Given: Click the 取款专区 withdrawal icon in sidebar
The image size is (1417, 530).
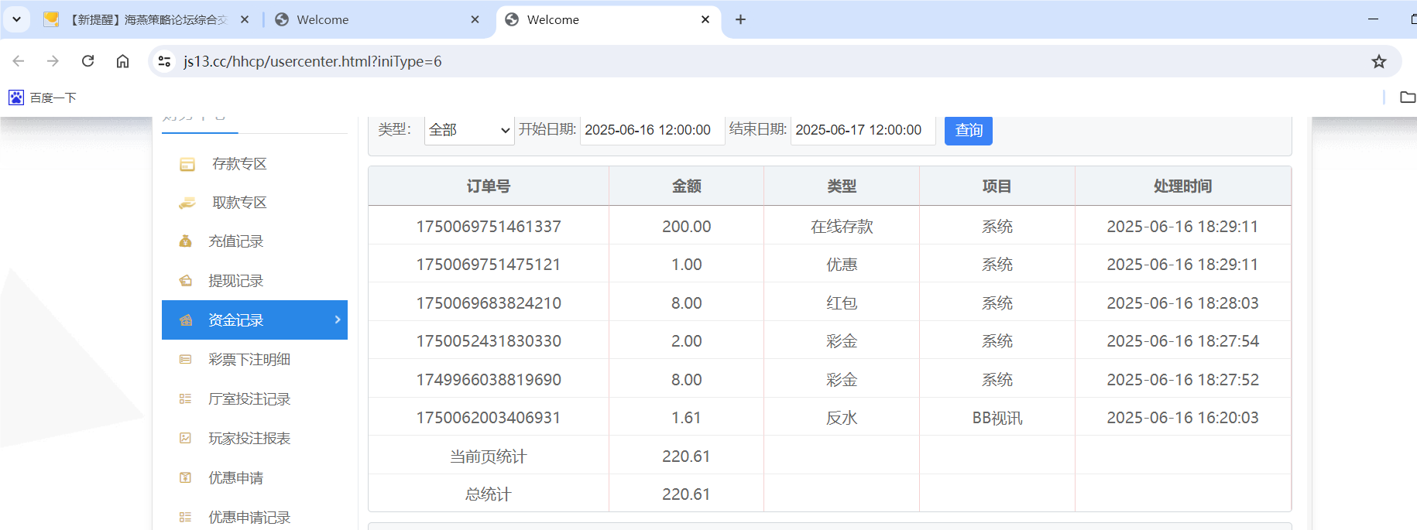Looking at the screenshot, I should (187, 203).
